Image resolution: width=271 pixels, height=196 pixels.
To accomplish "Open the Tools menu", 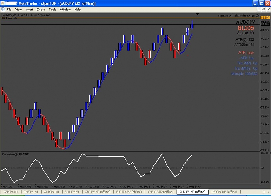I will click(52, 10).
